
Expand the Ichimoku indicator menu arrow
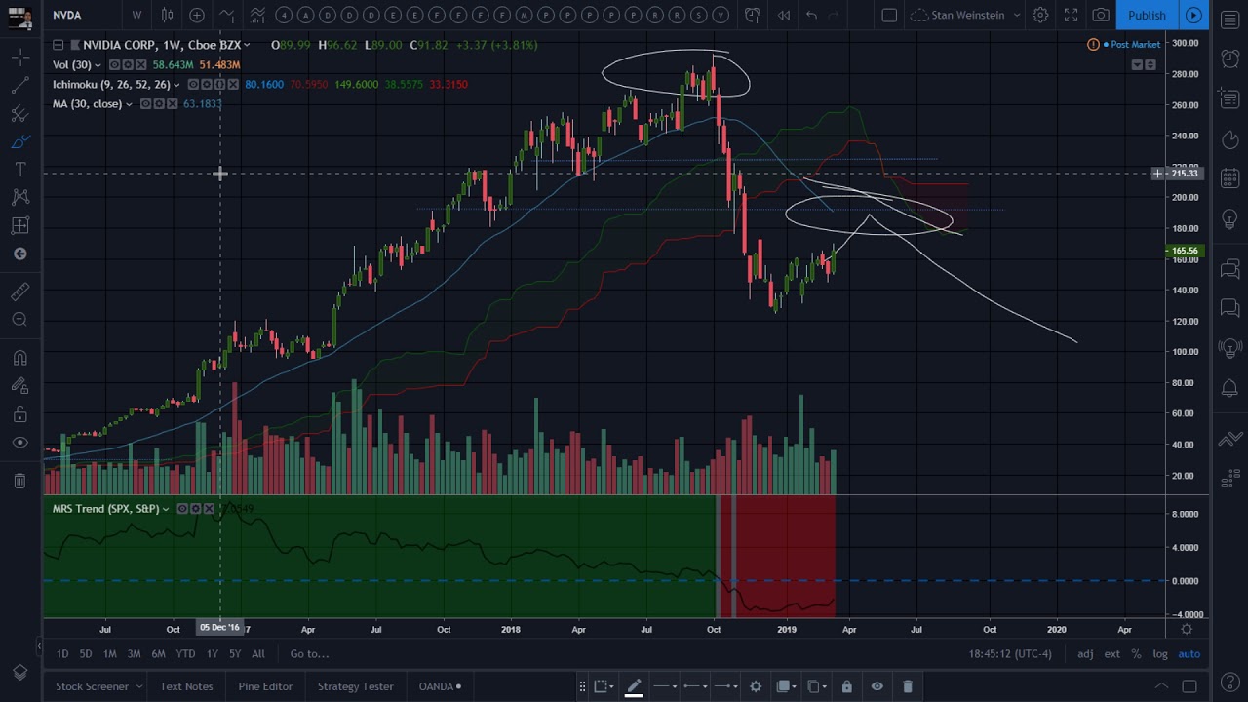click(x=176, y=85)
